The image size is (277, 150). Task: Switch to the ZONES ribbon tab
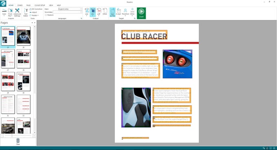coord(20,5)
